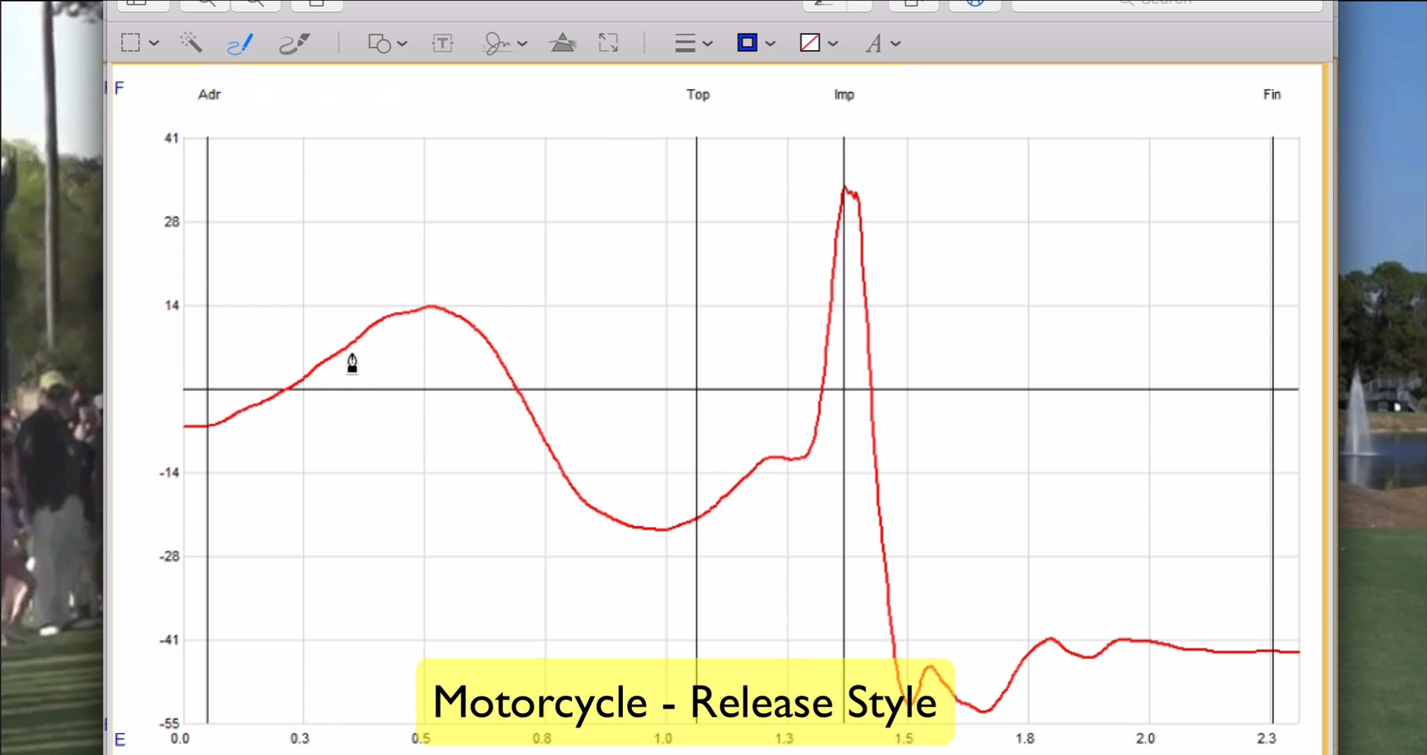Click the Shape Style line-thickness icon
This screenshot has height=755, width=1427.
click(x=685, y=43)
